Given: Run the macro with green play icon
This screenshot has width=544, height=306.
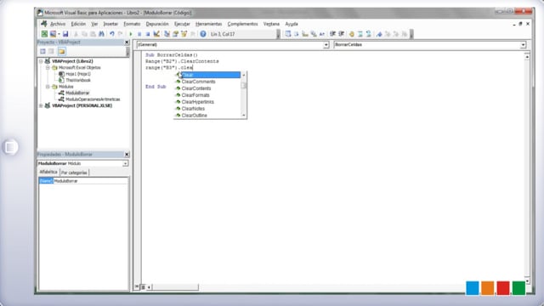Looking at the screenshot, I should pyautogui.click(x=131, y=34).
